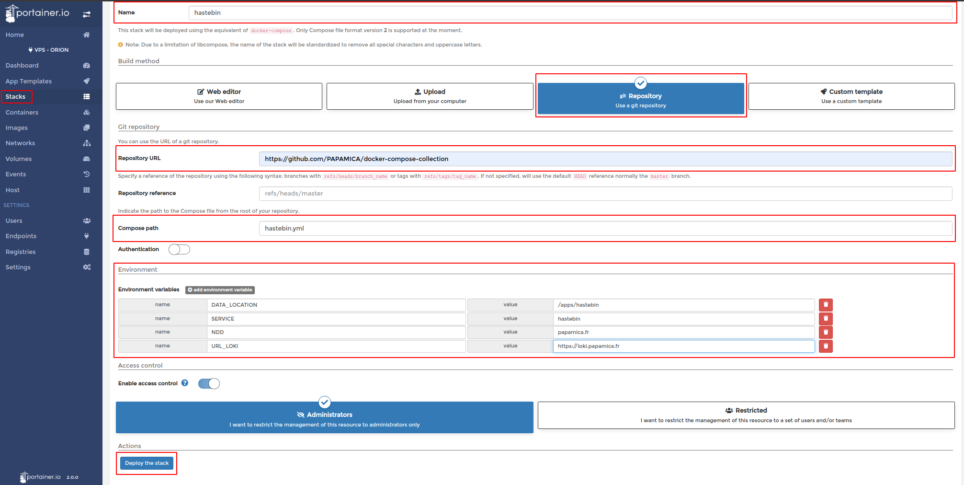Click the Portainer logo in sidebar header
Viewport: 964px width, 485px height.
(x=37, y=13)
